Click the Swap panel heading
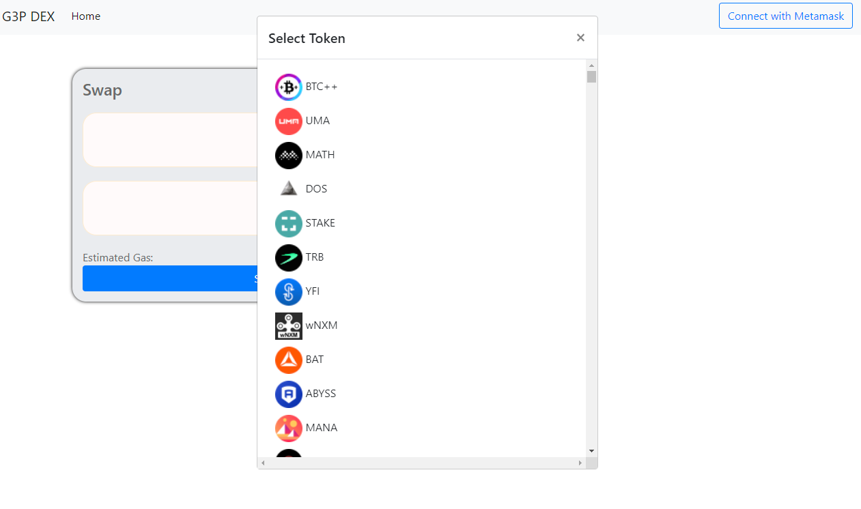The height and width of the screenshot is (509, 861). [102, 90]
